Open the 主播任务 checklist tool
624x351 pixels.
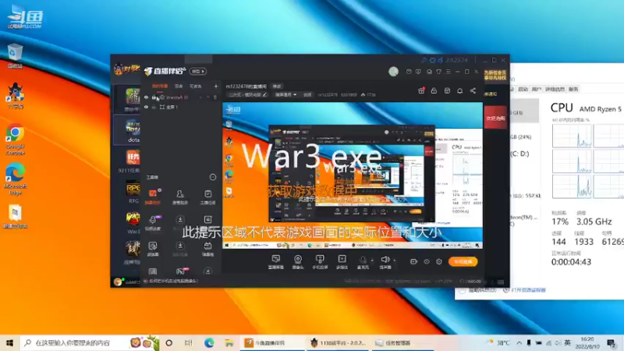click(x=207, y=197)
